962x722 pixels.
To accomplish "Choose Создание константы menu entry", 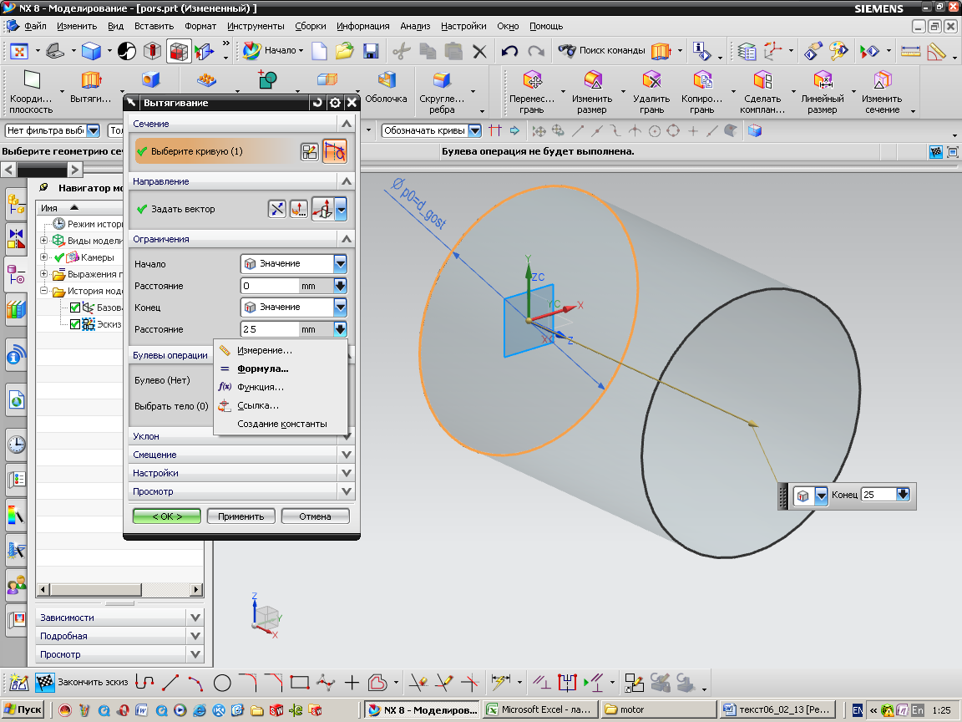I will click(x=281, y=425).
